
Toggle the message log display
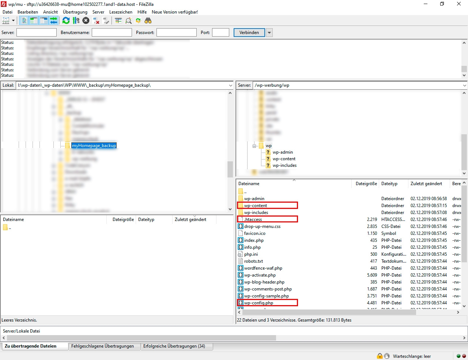pyautogui.click(x=24, y=21)
